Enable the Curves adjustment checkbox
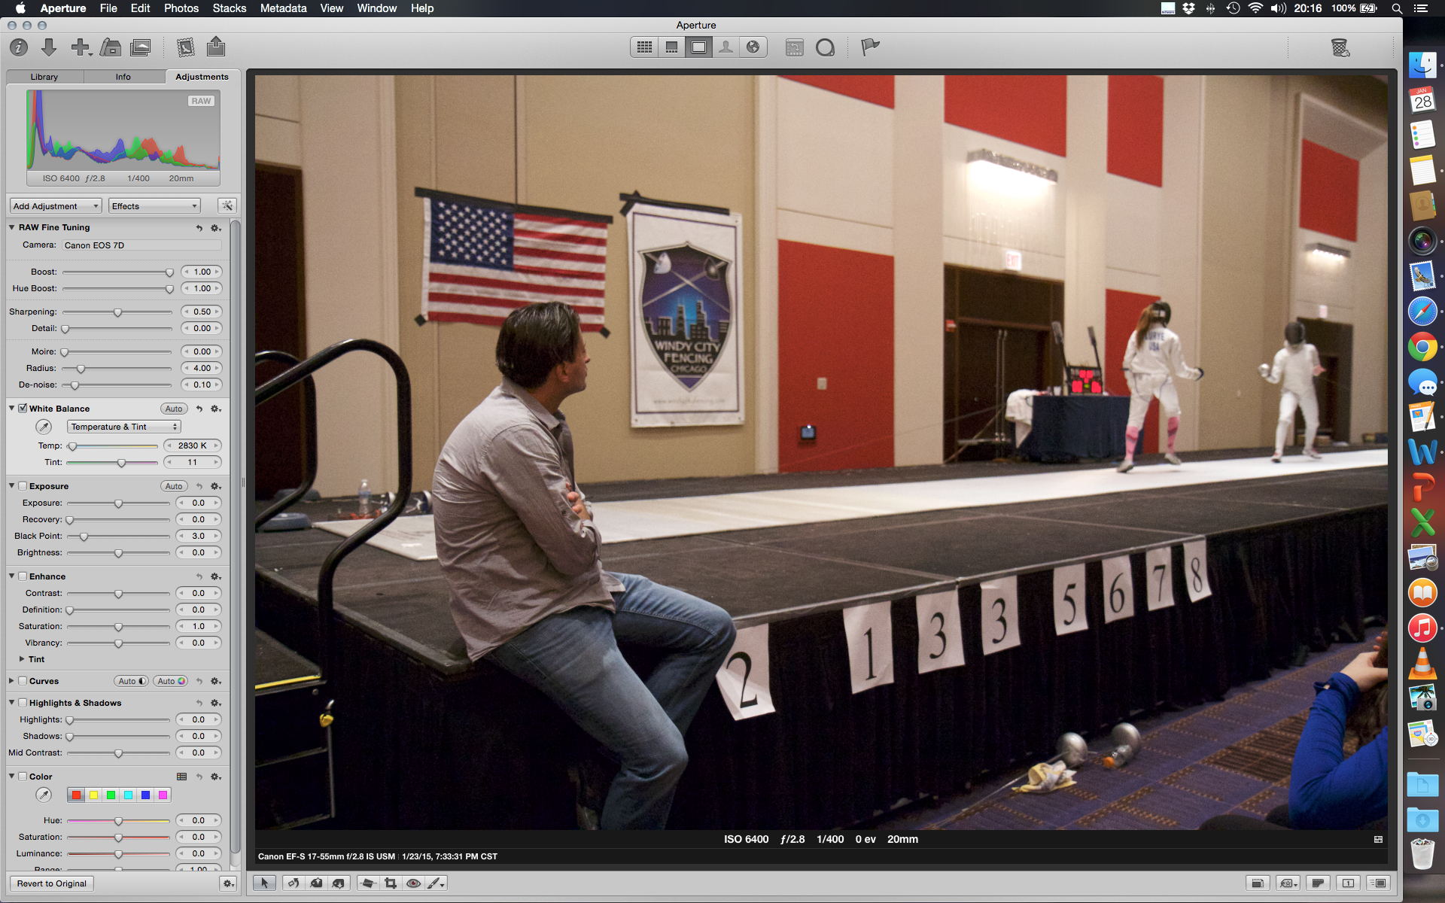 23,681
